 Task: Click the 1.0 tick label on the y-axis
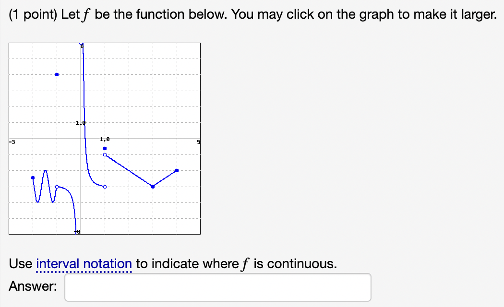[x=80, y=123]
